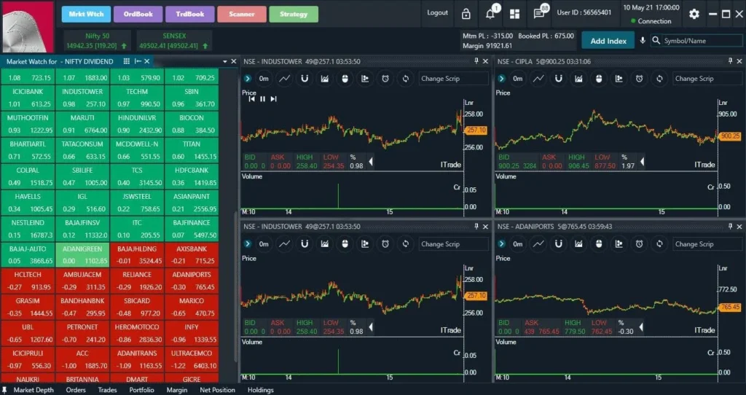
Task: Toggle the bottom bar pin icon
Action: click(x=5, y=390)
